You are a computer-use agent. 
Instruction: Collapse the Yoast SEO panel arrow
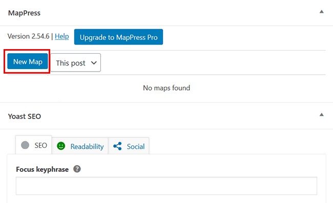click(322, 115)
